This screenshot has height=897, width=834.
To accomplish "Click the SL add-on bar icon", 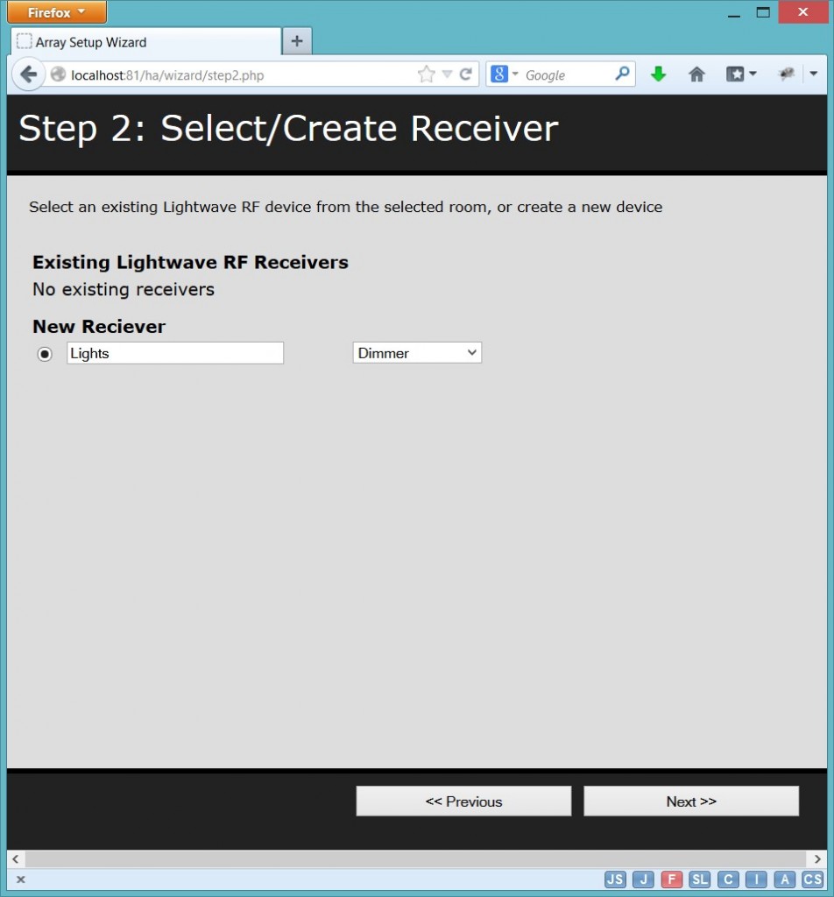I will [699, 879].
